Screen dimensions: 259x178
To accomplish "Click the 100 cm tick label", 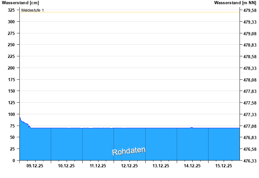I will coord(11,114).
